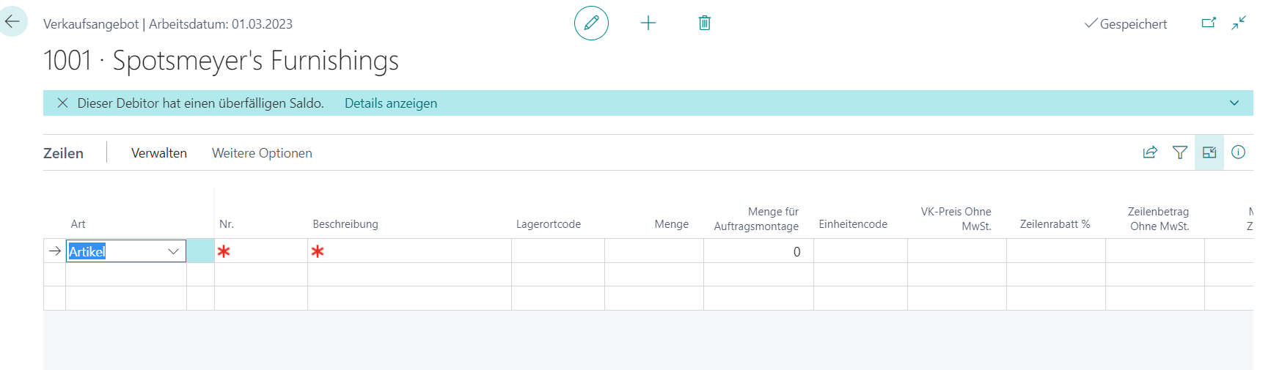Image resolution: width=1282 pixels, height=370 pixels.
Task: Click the title 1001 · Spotsmeyer's Furnishings
Action: (x=221, y=60)
